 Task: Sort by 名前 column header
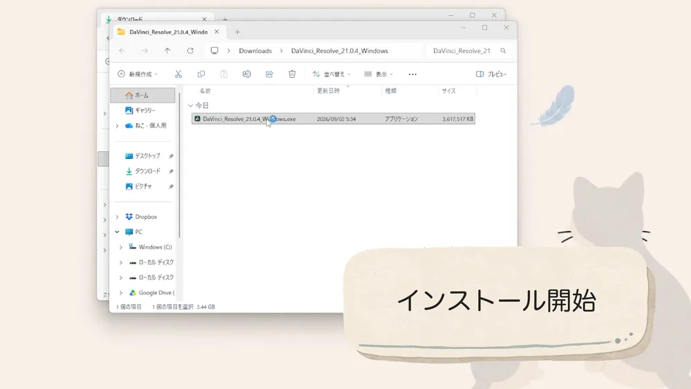click(x=205, y=91)
